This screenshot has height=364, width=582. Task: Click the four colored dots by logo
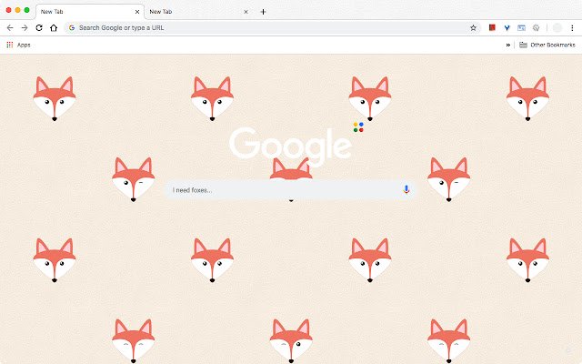click(x=358, y=127)
